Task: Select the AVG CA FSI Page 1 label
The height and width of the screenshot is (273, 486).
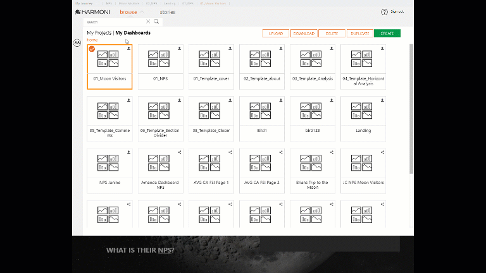Action: click(x=211, y=183)
